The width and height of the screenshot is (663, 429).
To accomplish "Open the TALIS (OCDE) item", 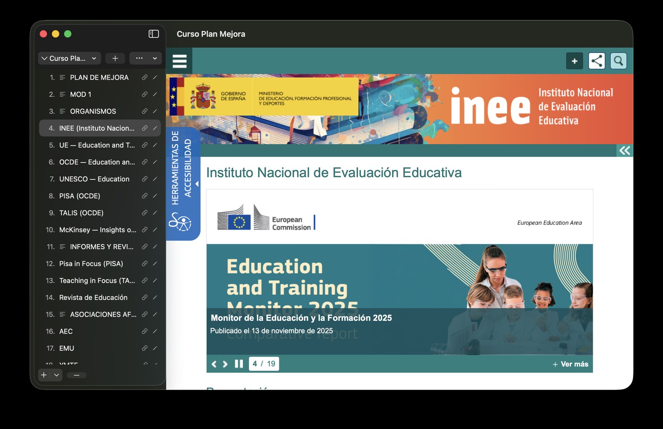I will tap(99, 213).
